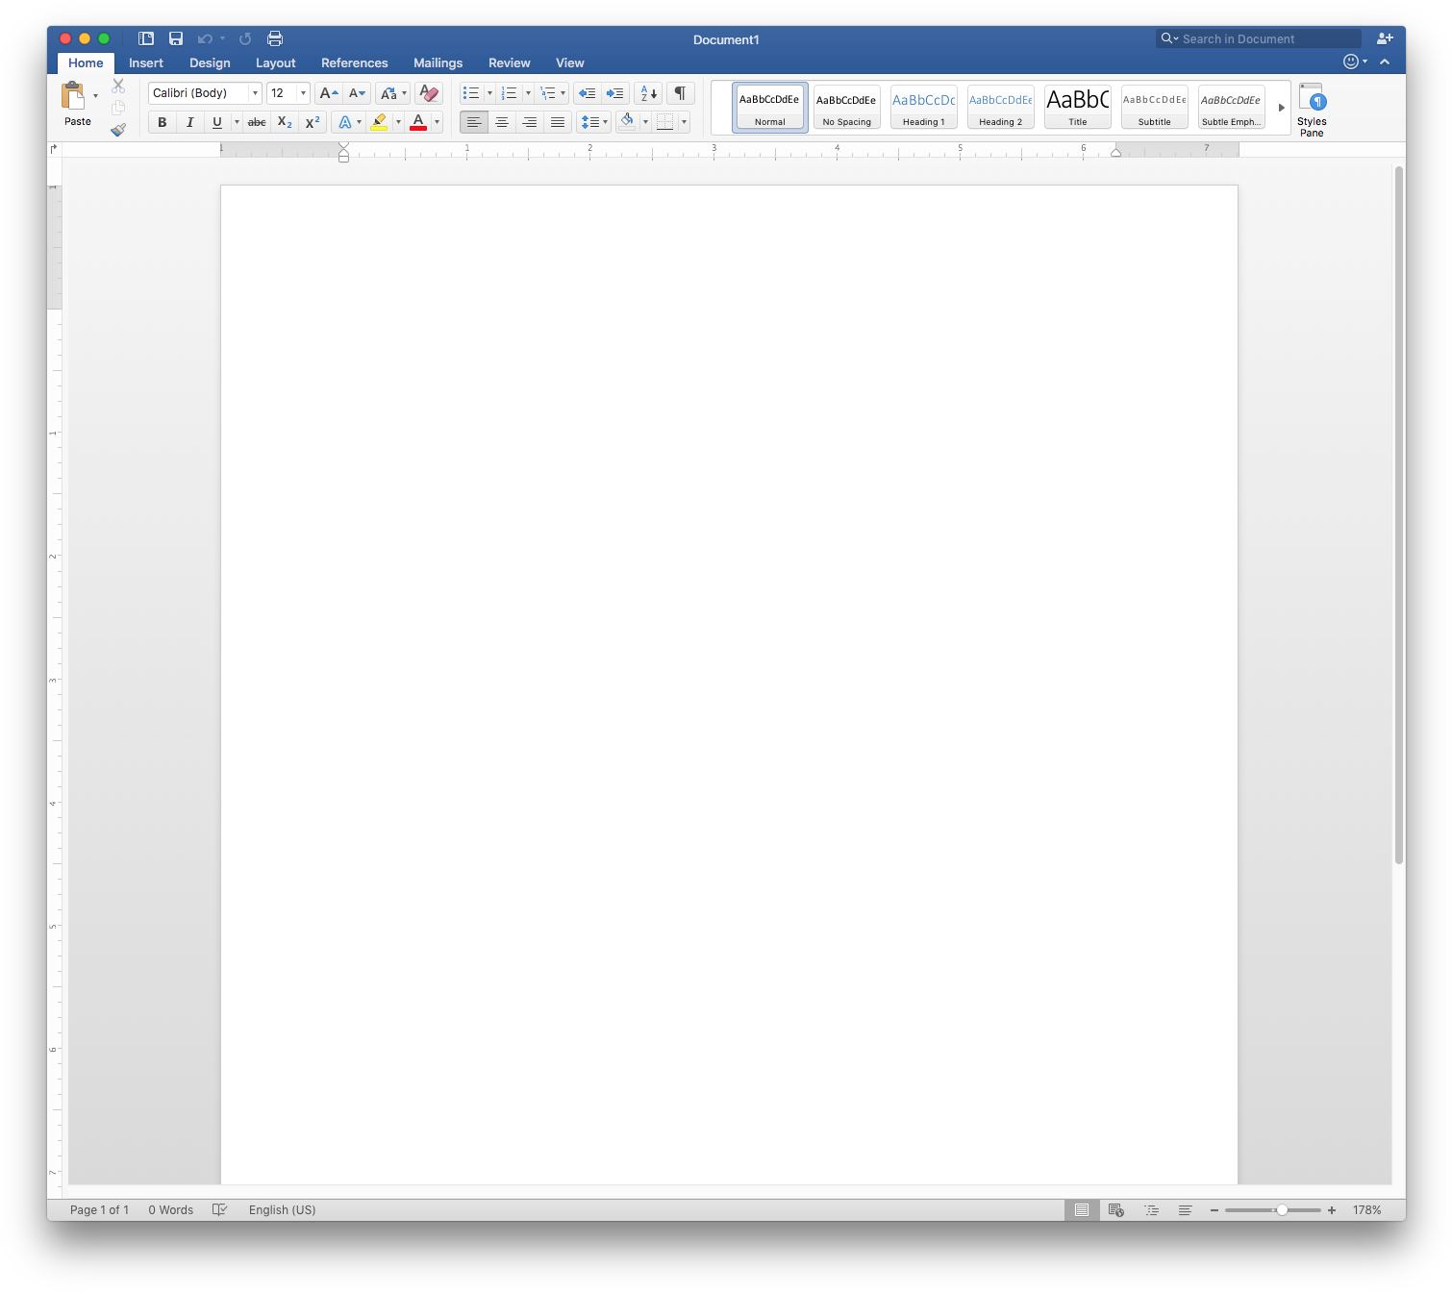The image size is (1452, 1292).
Task: Switch to the Insert tab
Action: [x=145, y=62]
